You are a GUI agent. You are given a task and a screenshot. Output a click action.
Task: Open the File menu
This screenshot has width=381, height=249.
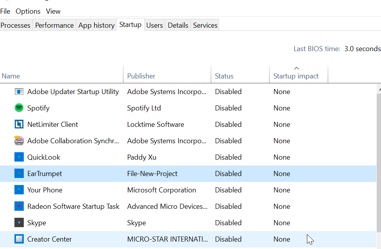coord(5,11)
